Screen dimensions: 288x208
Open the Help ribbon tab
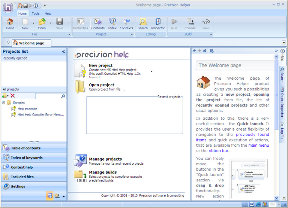pyautogui.click(x=48, y=13)
